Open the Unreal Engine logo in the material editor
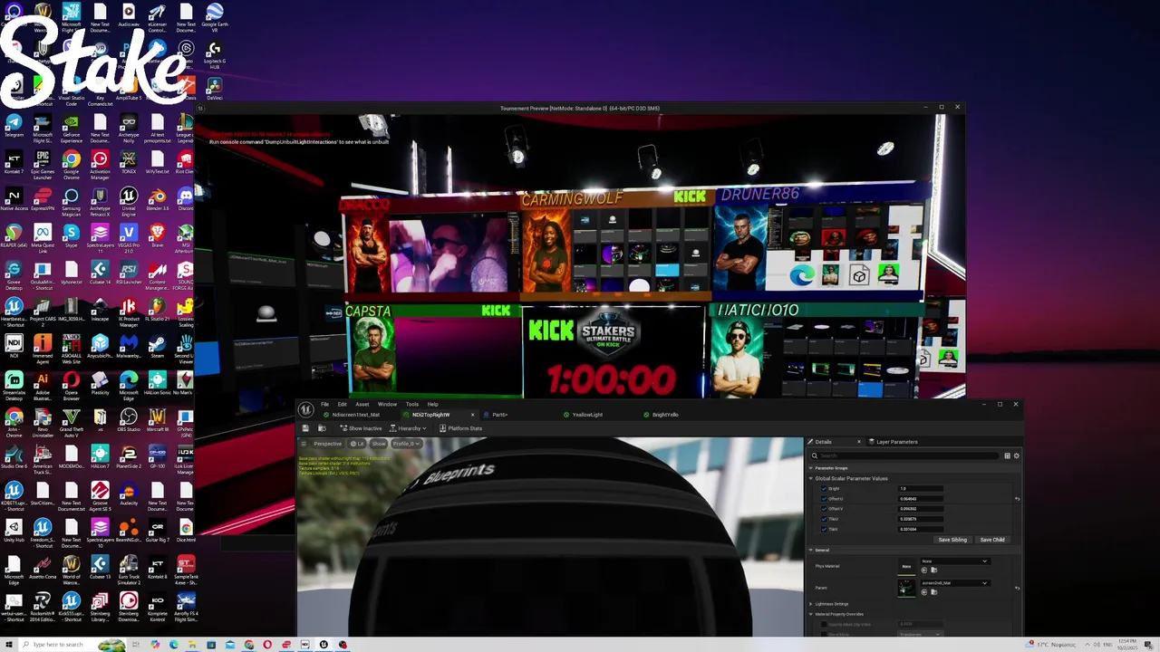 click(306, 409)
